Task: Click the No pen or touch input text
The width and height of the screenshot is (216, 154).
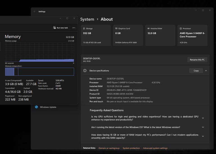Action: pyautogui.click(x=130, y=101)
